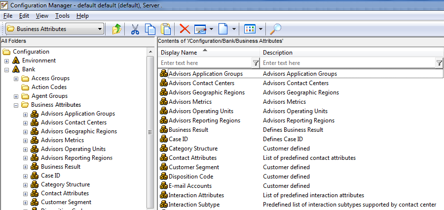This screenshot has width=444, height=210.
Task: Expand Advisors Contact Centers in tree
Action: pos(26,123)
